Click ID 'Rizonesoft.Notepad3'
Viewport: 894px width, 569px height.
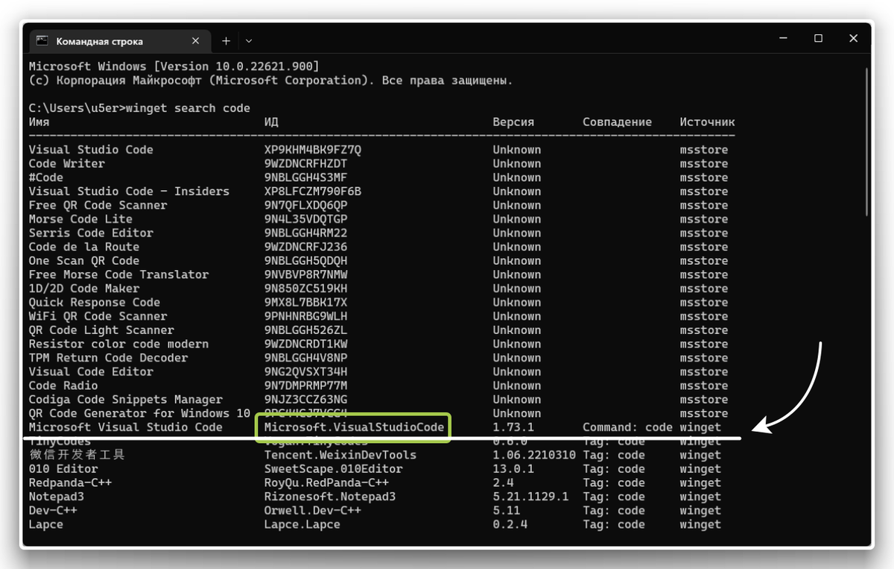[330, 497]
